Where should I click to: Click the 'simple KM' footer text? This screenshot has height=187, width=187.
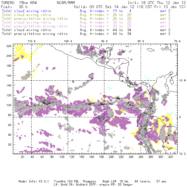108,185
